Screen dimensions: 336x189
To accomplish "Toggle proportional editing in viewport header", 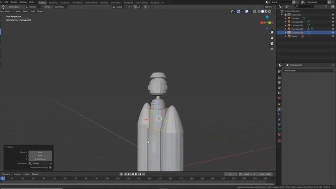I will coord(145,7).
